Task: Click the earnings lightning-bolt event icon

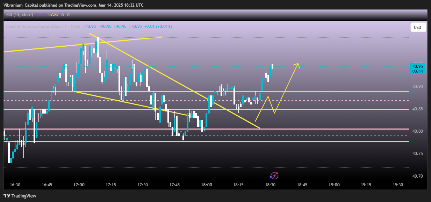Action: click(274, 176)
